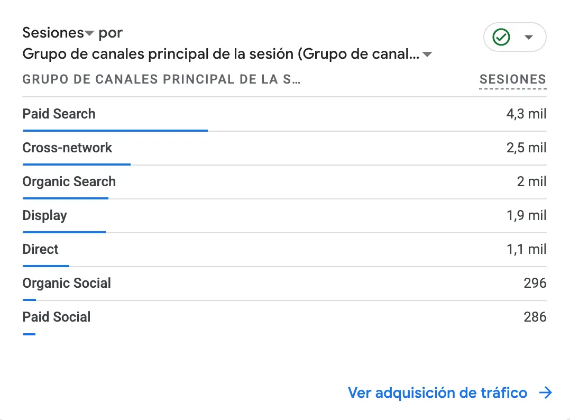Image resolution: width=570 pixels, height=420 pixels.
Task: Select the Paid Search row
Action: [284, 114]
